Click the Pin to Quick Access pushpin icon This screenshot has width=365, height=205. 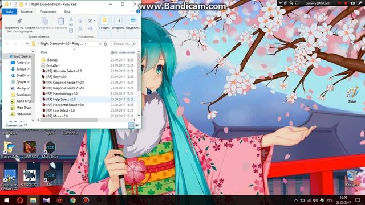pyautogui.click(x=19, y=21)
